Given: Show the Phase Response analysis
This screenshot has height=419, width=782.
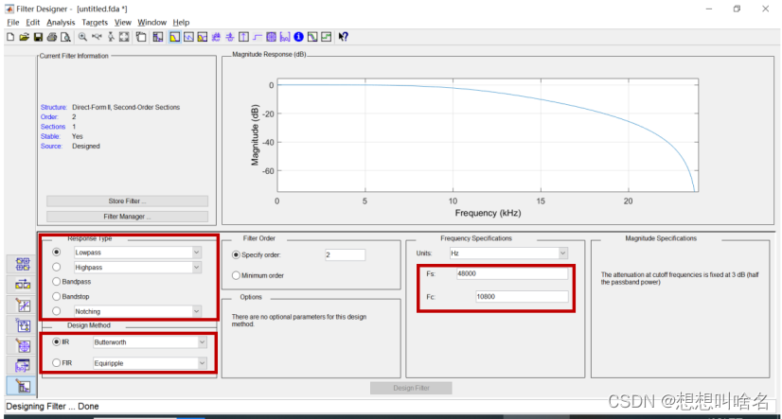Looking at the screenshot, I should pyautogui.click(x=188, y=37).
